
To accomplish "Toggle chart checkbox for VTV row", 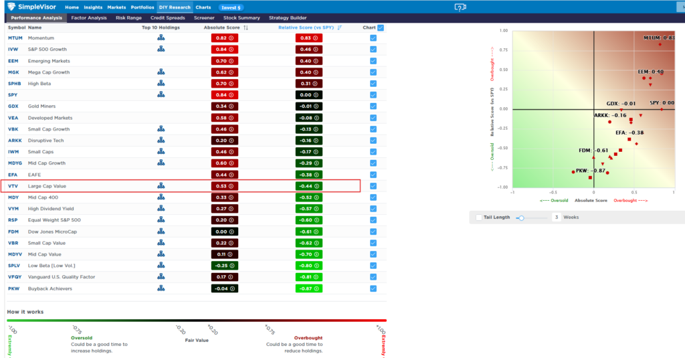I will click(373, 186).
